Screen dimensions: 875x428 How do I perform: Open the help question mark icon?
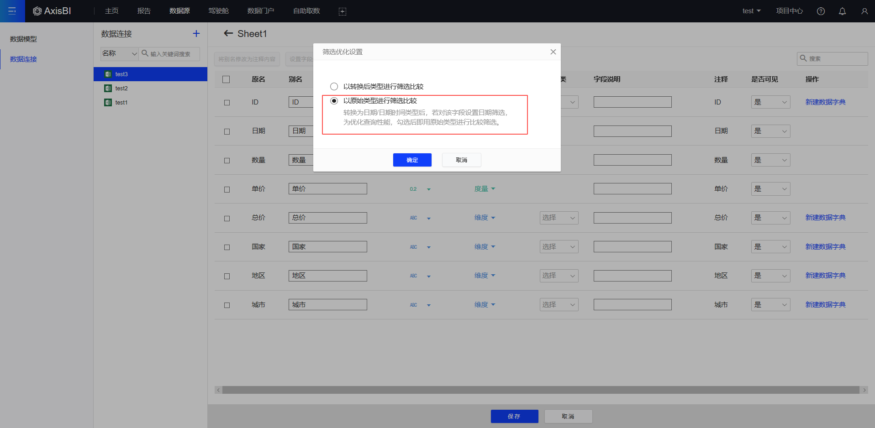(821, 11)
